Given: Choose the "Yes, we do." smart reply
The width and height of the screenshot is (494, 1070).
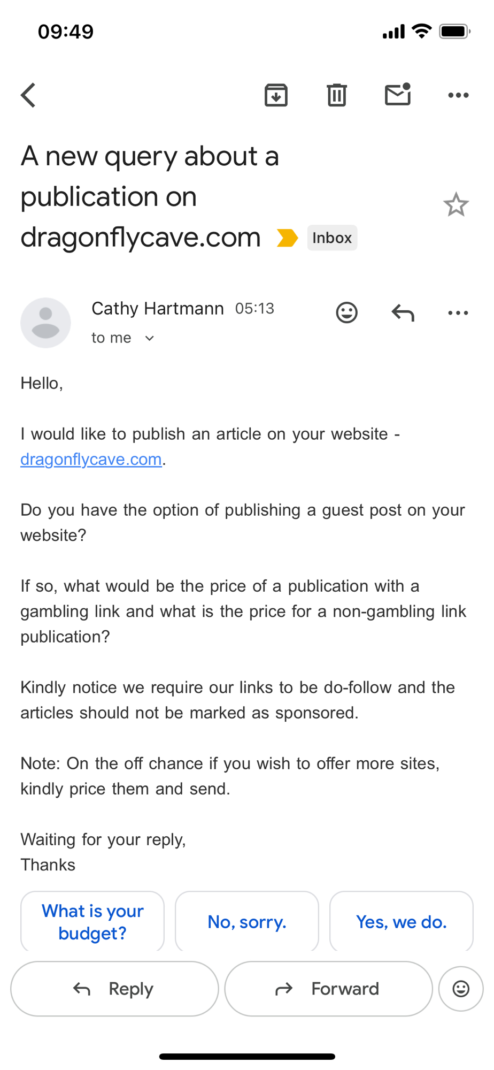Looking at the screenshot, I should coord(401,921).
